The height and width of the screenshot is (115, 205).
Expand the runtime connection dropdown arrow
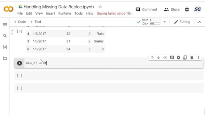tap(165, 22)
